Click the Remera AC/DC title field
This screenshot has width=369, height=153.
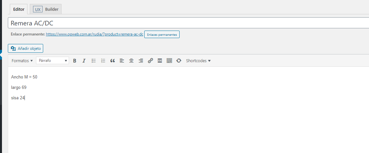[x=188, y=23]
